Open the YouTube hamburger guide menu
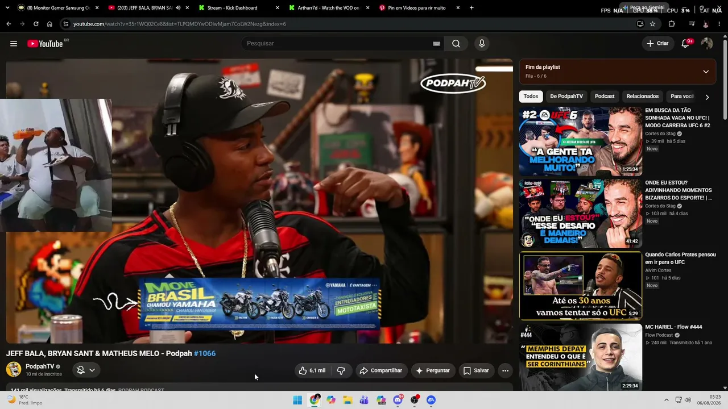 click(14, 44)
